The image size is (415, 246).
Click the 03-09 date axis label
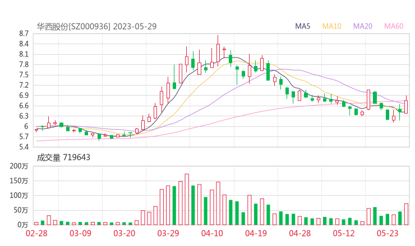click(80, 233)
